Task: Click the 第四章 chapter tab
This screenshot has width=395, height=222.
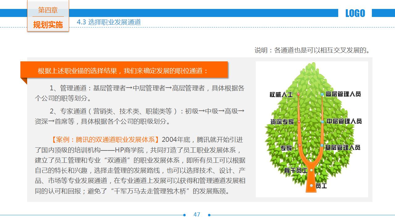Action: click(48, 10)
